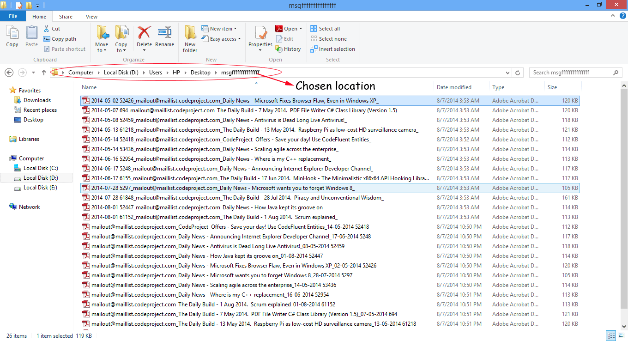The width and height of the screenshot is (628, 341).
Task: Open Desktop under Favorites
Action: 33,120
